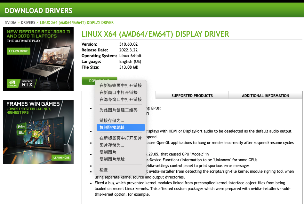Click 'Lowest system latency, highest FPS' text
Screen dimensions: 304x205
(x=28, y=110)
